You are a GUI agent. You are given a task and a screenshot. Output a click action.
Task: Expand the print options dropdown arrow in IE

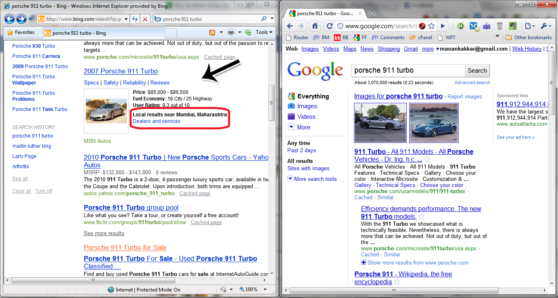(240, 33)
